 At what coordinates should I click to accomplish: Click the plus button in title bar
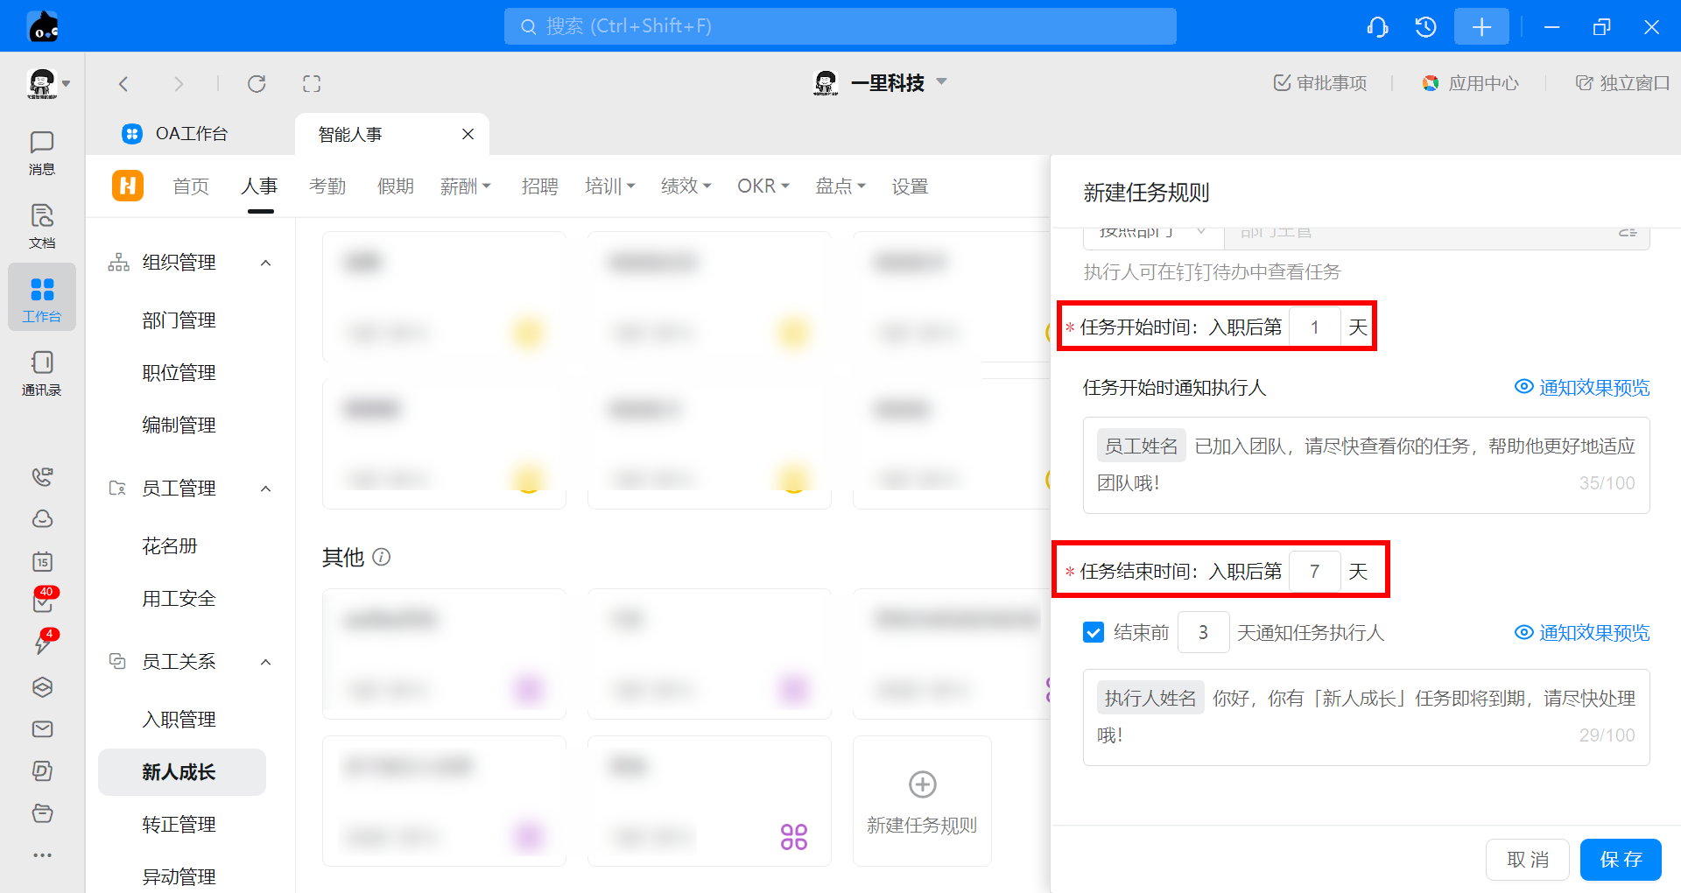1481,27
